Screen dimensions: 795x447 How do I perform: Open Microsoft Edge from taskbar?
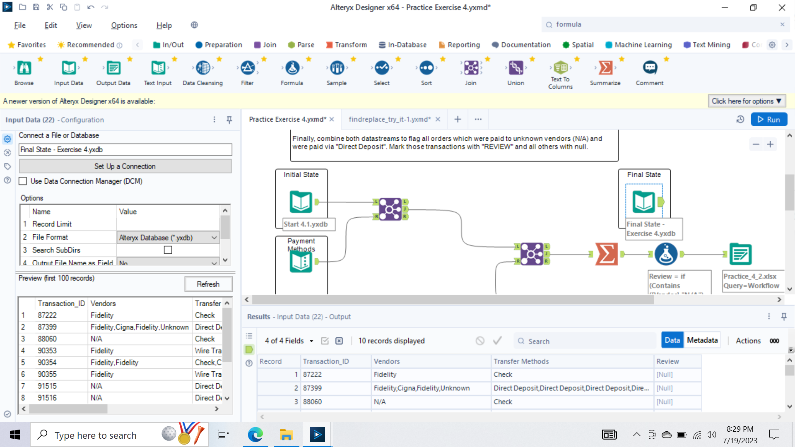[255, 435]
